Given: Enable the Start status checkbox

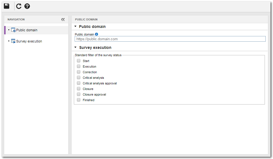Looking at the screenshot, I should 79,61.
